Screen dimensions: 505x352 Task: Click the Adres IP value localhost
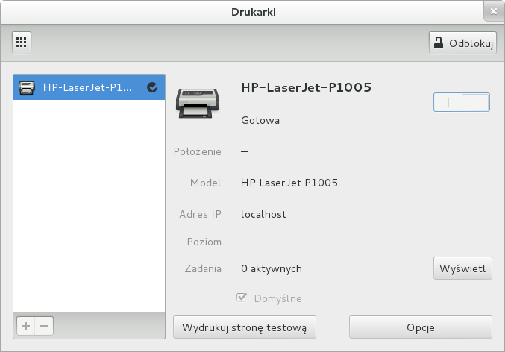tap(263, 214)
